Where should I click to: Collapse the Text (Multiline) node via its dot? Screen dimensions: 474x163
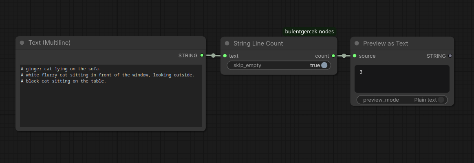pos(22,43)
